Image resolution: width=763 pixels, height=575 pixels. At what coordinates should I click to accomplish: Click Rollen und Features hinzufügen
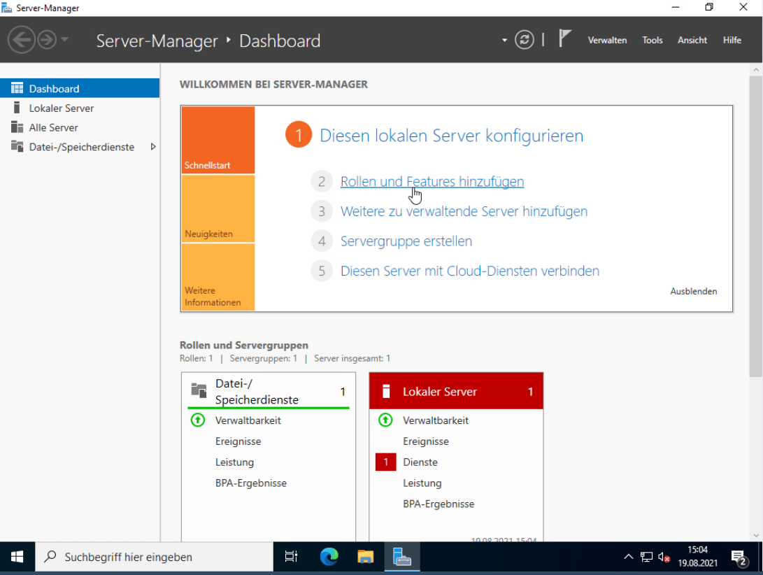point(432,182)
